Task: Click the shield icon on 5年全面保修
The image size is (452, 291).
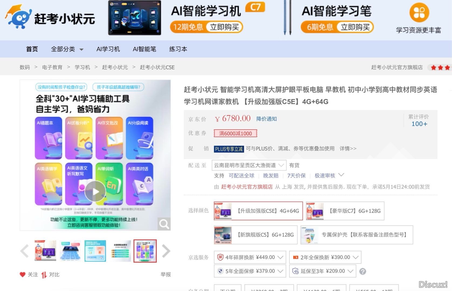Action: [220, 271]
